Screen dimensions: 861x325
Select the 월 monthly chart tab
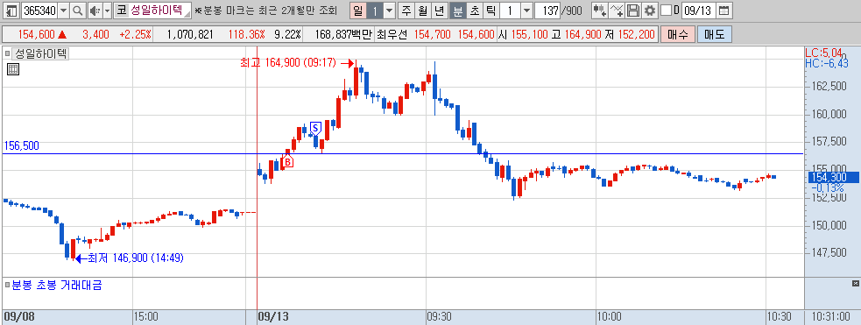pos(423,10)
